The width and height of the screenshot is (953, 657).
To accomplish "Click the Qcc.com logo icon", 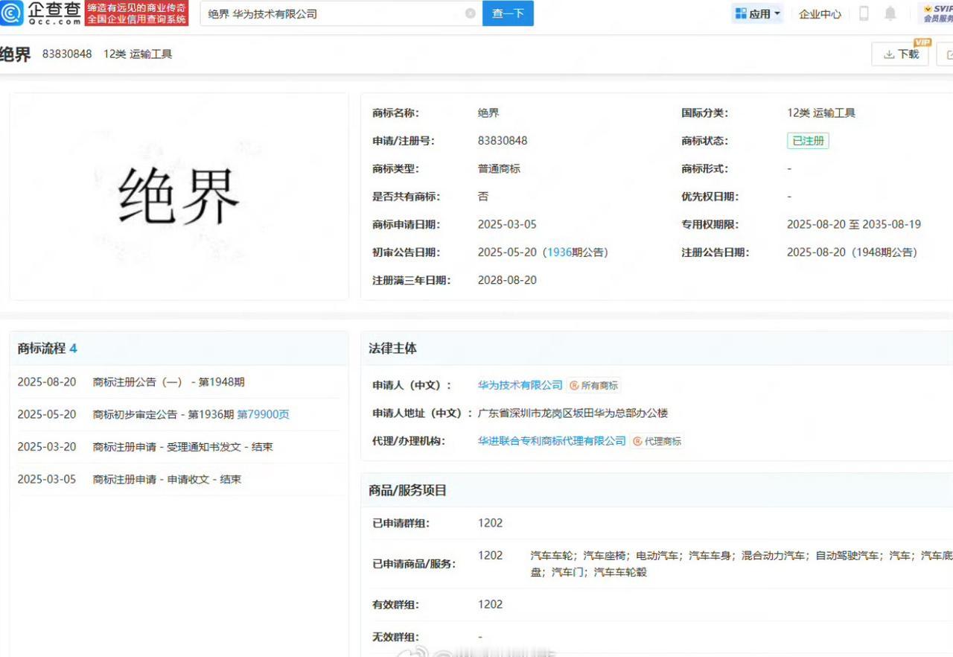I will 12,13.
